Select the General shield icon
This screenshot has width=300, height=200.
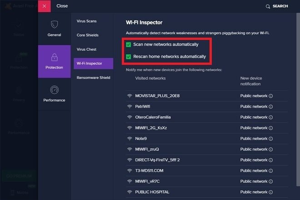point(55,24)
